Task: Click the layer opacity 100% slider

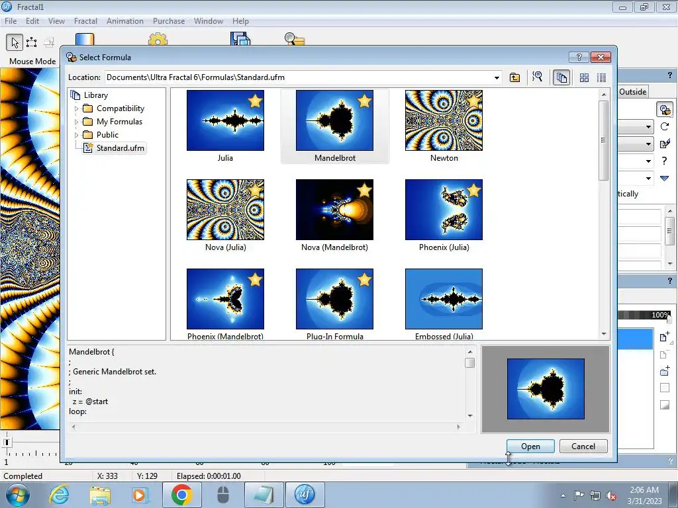Action: (645, 316)
